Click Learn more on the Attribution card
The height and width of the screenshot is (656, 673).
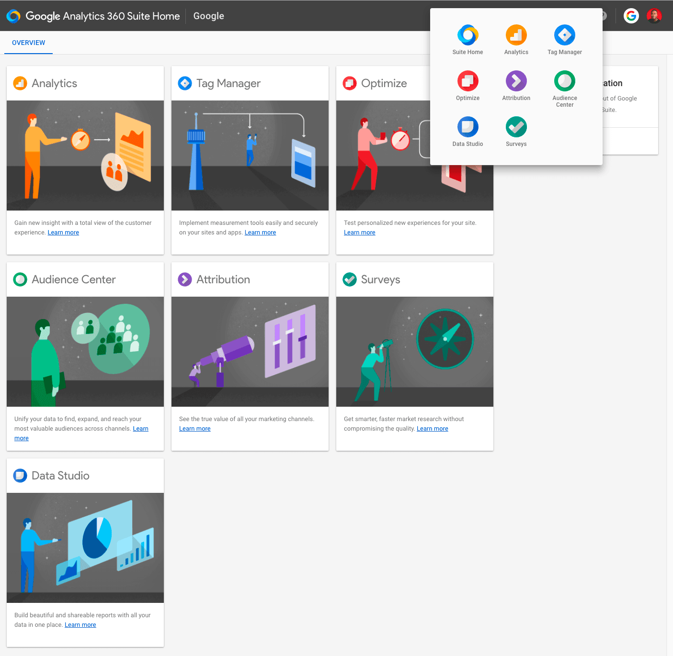(x=195, y=429)
